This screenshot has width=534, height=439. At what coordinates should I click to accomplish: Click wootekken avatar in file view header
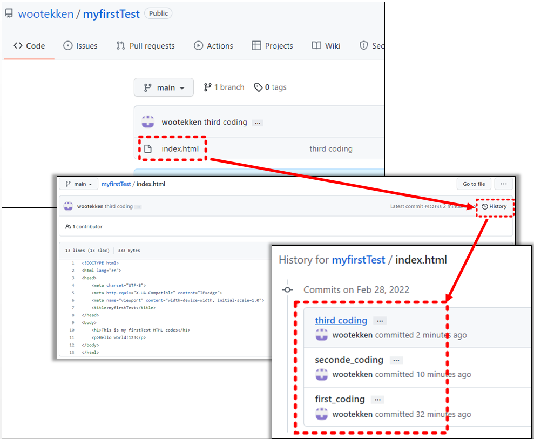pos(69,206)
